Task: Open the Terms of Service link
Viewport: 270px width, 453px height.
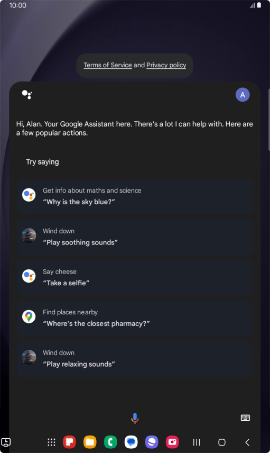Action: click(x=108, y=65)
